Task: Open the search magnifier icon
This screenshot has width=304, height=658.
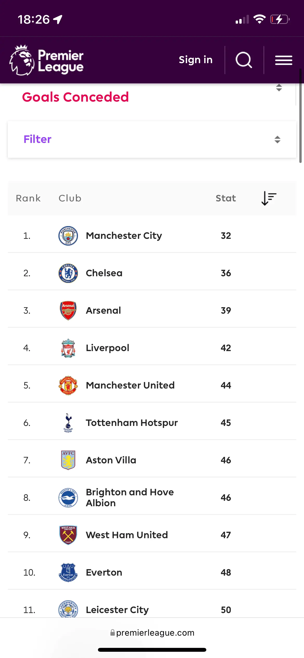Action: click(x=244, y=60)
